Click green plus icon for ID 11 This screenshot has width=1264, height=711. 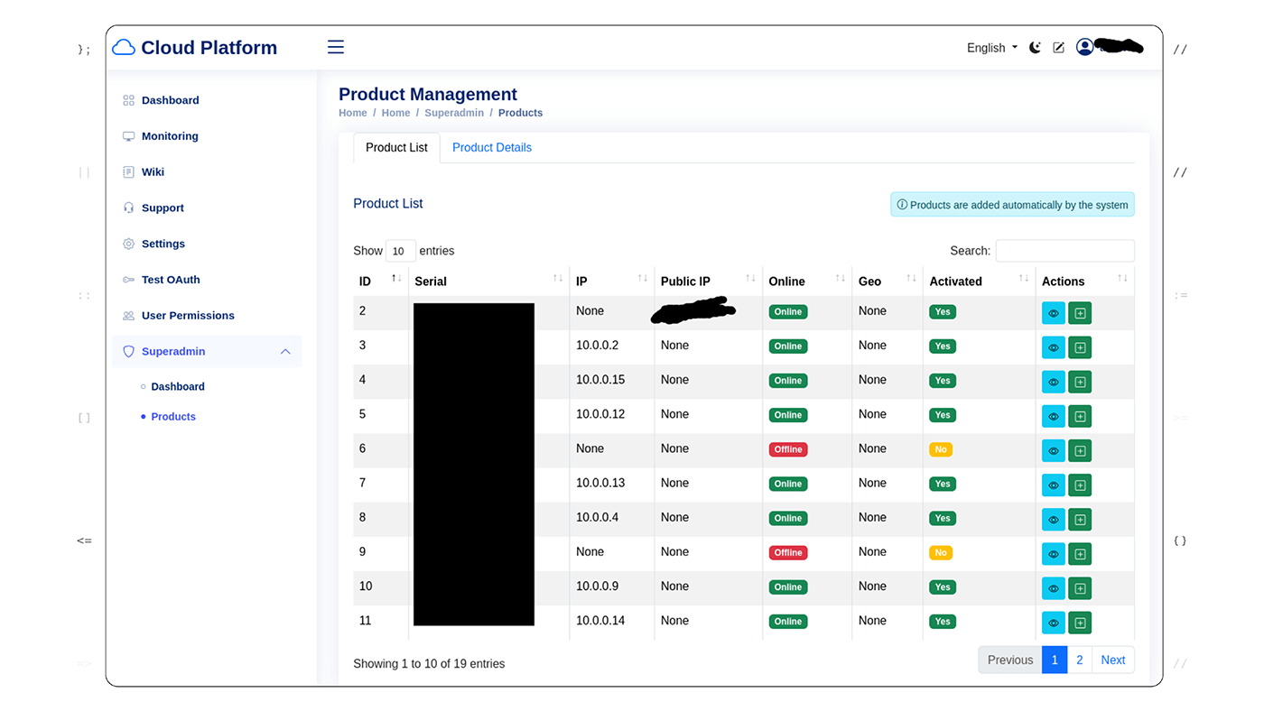pyautogui.click(x=1080, y=623)
